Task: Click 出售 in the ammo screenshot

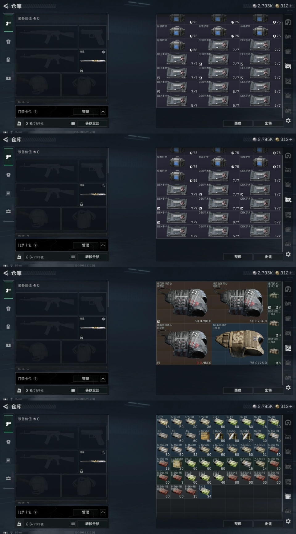Action: (268, 524)
